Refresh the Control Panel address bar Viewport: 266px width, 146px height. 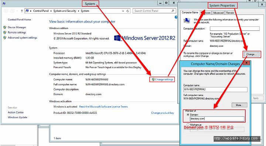[x=128, y=11]
